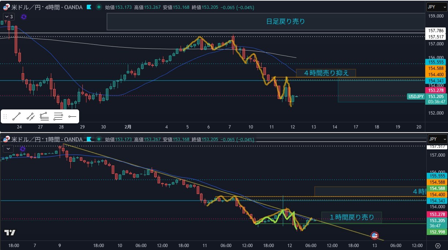Select the stacked-lines drawing tool with curved top
The width and height of the screenshot is (448, 250).
coord(44,117)
